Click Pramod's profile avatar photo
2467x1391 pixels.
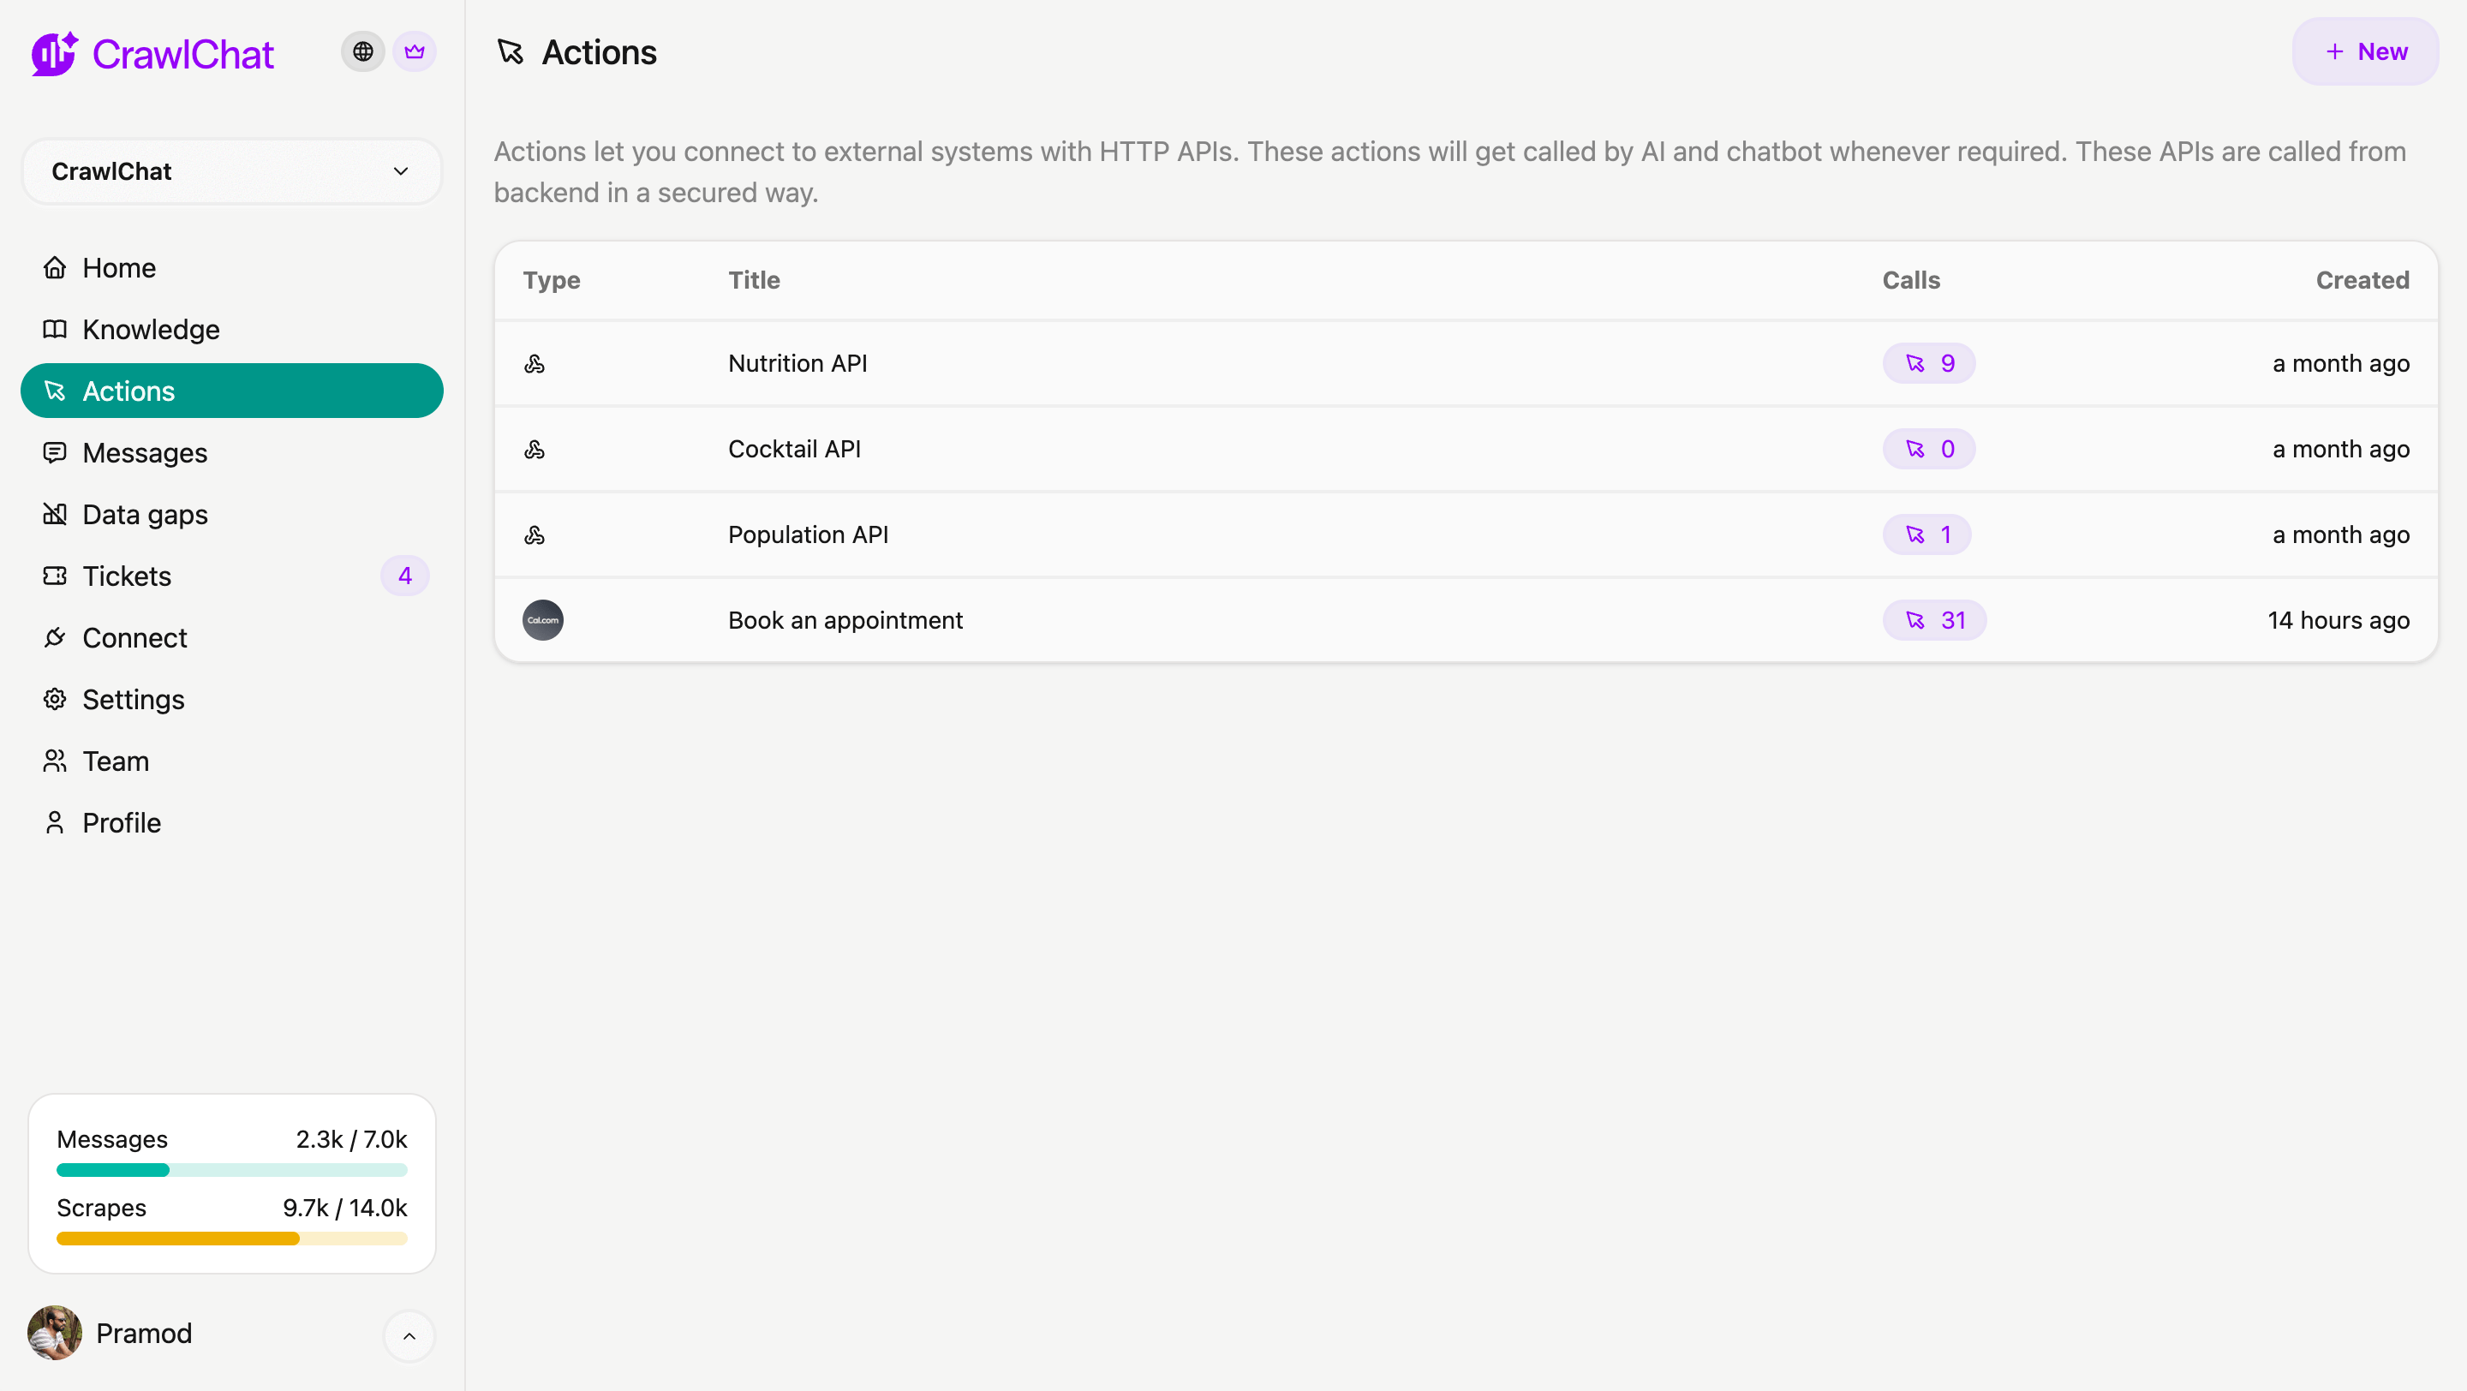(x=55, y=1333)
